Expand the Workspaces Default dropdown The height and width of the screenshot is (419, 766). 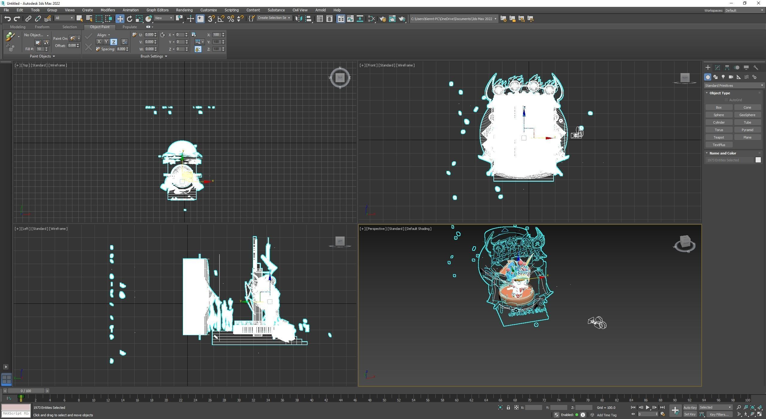[744, 10]
